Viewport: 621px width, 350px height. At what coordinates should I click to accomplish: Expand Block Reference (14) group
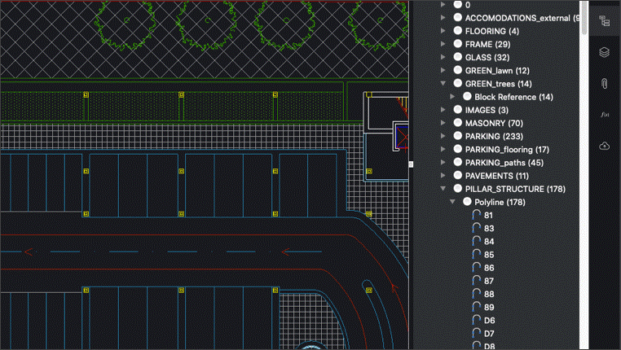[x=452, y=97]
